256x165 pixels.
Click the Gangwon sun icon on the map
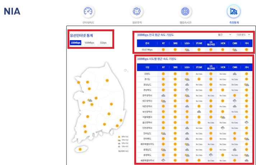[x=107, y=80]
